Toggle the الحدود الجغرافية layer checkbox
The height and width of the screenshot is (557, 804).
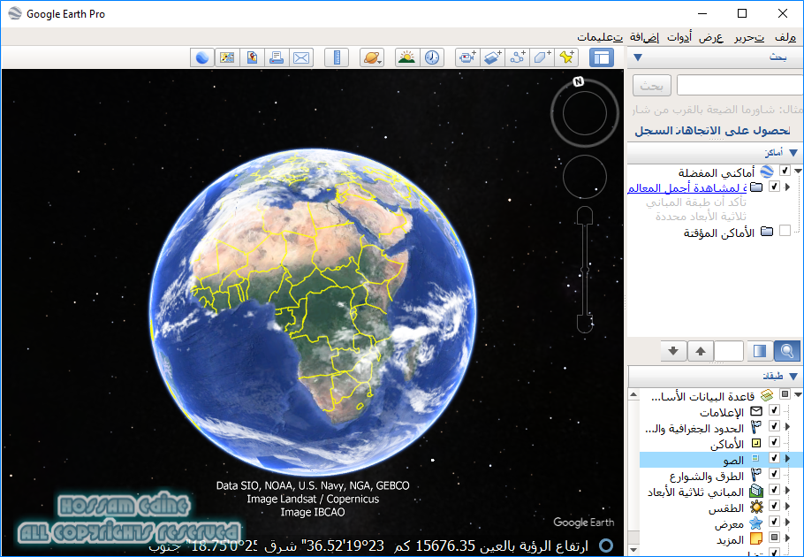tap(774, 425)
